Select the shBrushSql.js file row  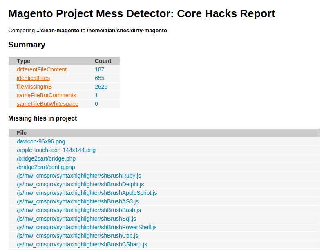click(x=164, y=219)
